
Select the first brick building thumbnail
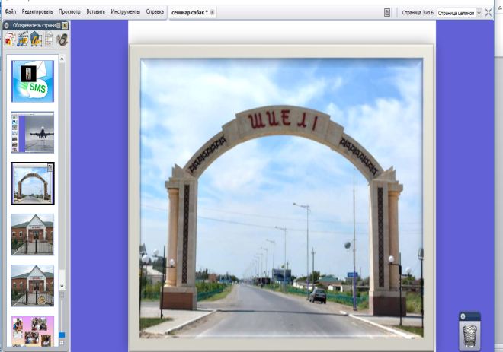point(33,235)
